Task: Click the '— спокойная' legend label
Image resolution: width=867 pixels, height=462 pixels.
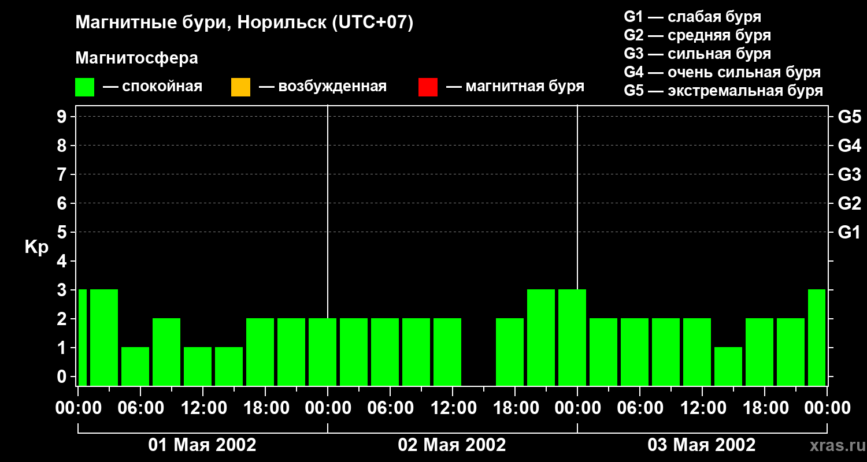Action: [153, 87]
